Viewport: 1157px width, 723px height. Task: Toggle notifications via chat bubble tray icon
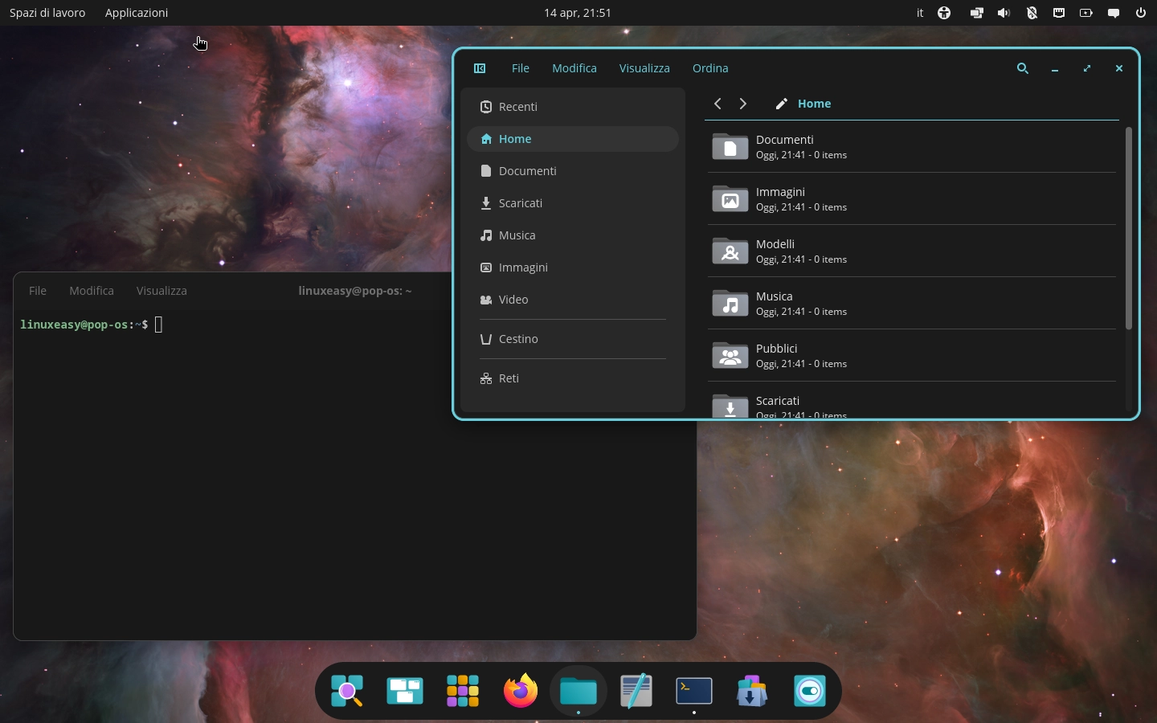click(1114, 13)
